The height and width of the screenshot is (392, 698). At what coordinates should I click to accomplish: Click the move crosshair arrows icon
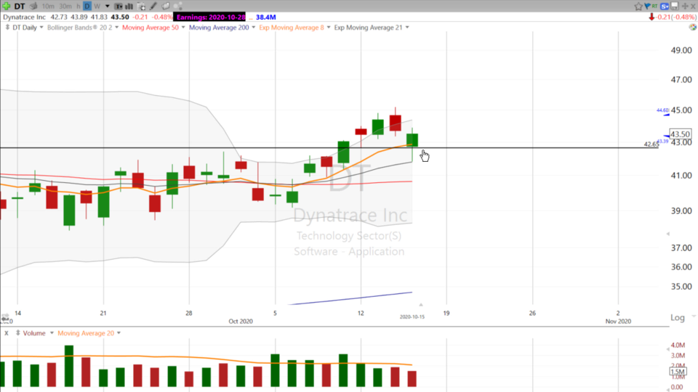[685, 7]
